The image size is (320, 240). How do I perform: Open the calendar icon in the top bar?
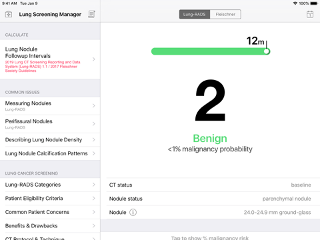(310, 15)
